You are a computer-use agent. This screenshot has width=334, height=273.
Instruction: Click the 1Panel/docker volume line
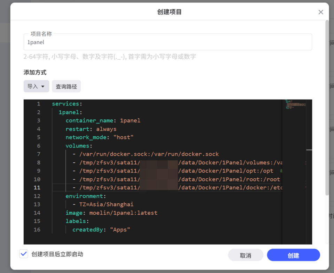click(x=177, y=188)
